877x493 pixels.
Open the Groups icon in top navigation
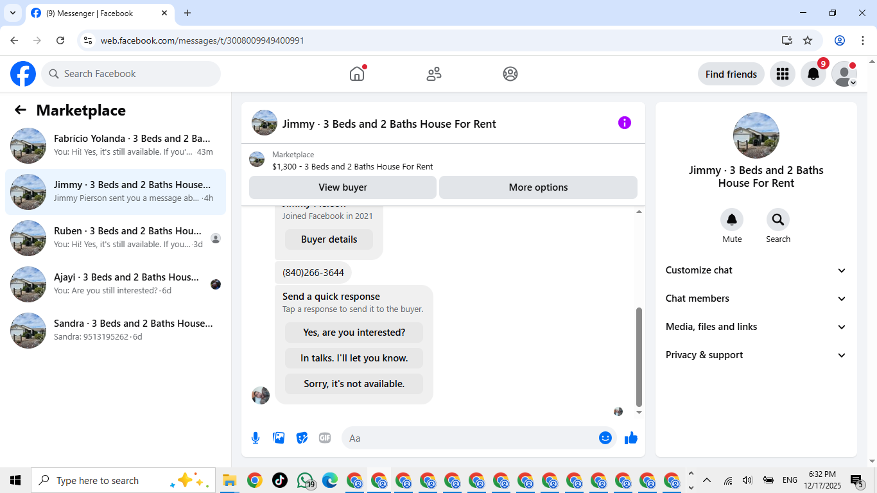pyautogui.click(x=510, y=74)
